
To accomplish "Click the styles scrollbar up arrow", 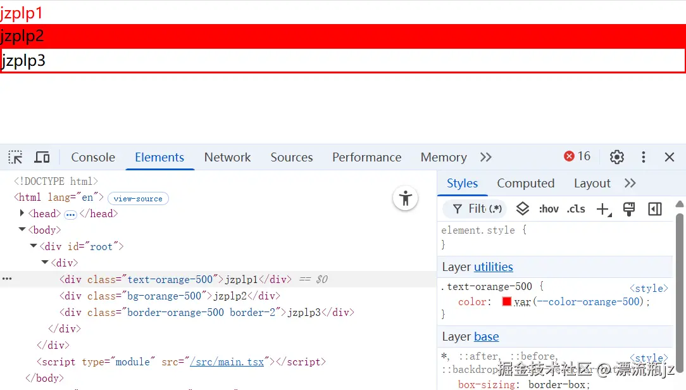I will pos(680,203).
